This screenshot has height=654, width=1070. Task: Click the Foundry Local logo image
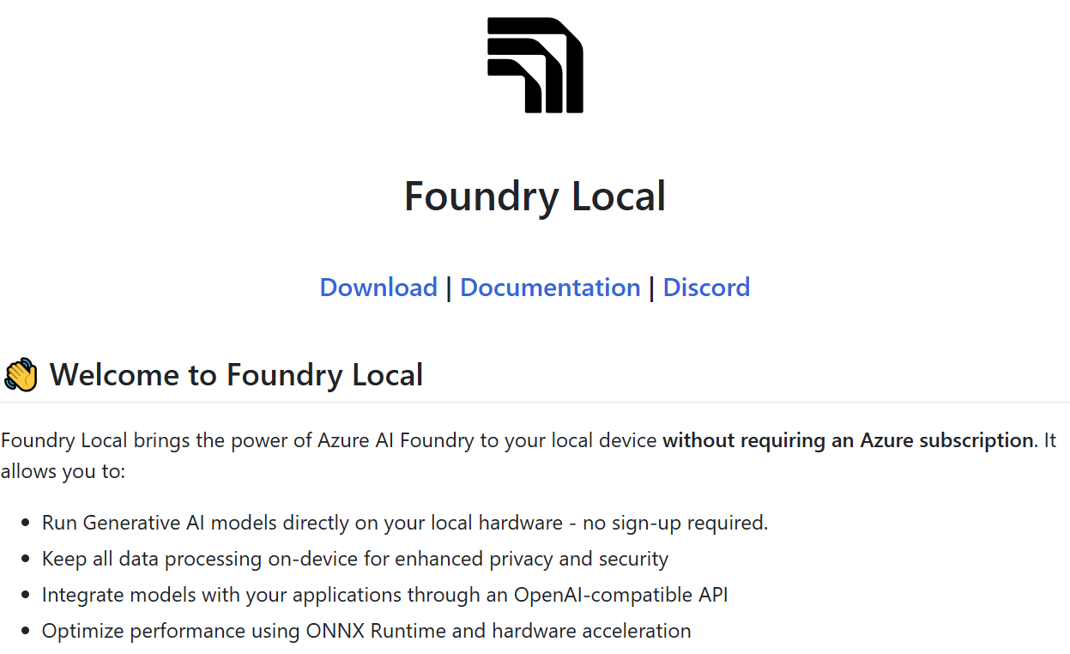click(535, 65)
